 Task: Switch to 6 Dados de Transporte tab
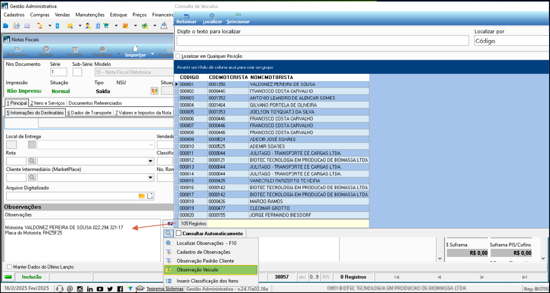coord(89,113)
